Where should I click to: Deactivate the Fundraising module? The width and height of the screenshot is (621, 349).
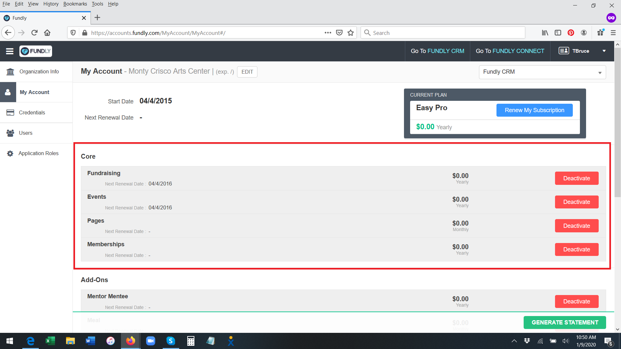(x=577, y=178)
